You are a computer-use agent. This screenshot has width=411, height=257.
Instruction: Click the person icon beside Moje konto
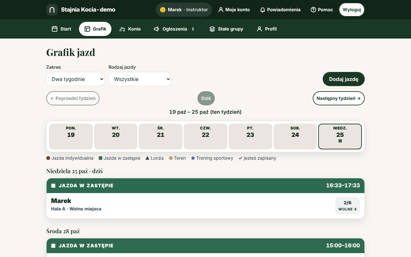[x=221, y=10]
